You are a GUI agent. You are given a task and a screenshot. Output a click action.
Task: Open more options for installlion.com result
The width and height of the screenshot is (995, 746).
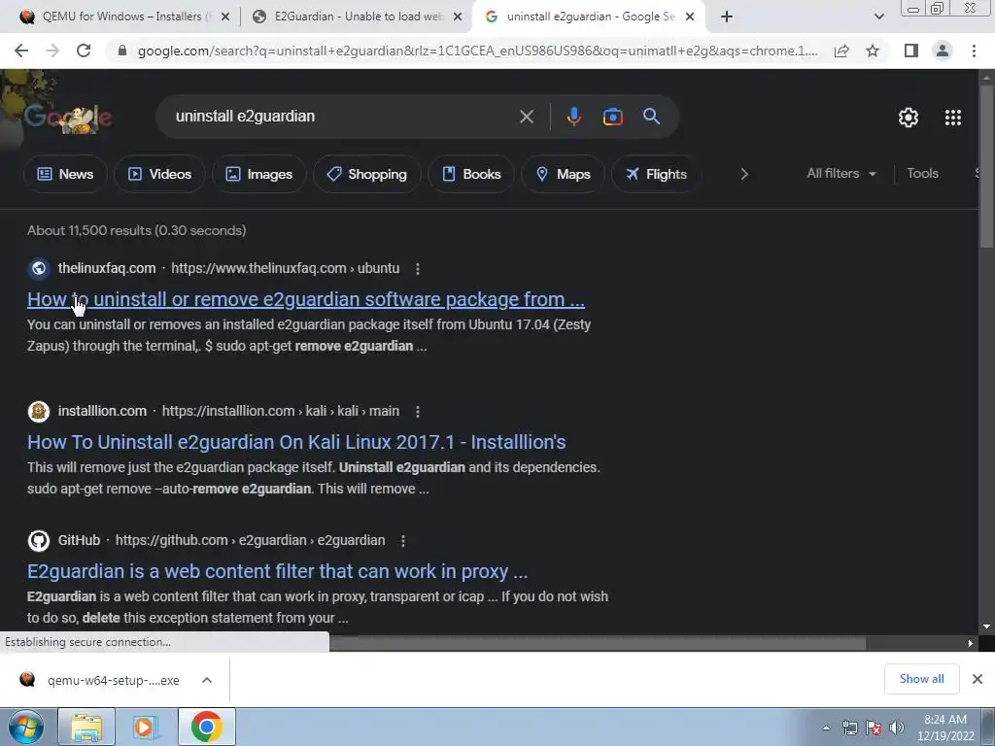pos(418,412)
